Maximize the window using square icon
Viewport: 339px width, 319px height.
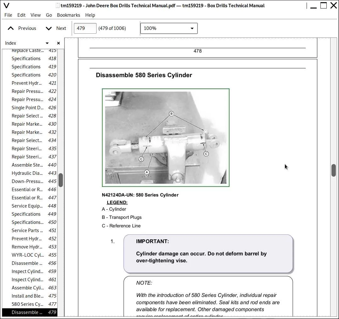[x=323, y=5]
